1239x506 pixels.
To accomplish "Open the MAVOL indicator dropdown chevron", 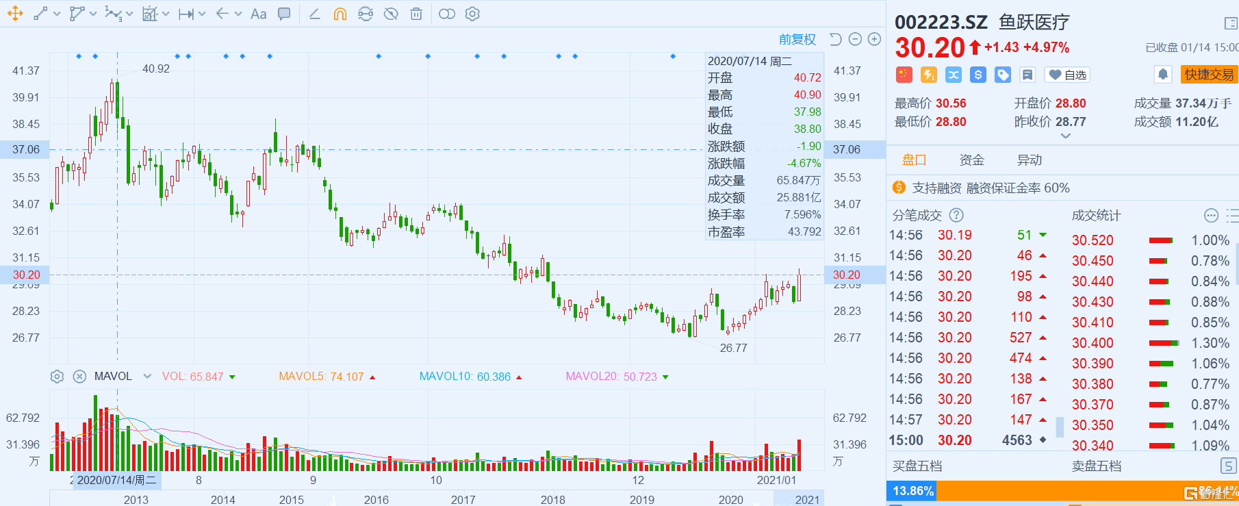I will pyautogui.click(x=146, y=376).
